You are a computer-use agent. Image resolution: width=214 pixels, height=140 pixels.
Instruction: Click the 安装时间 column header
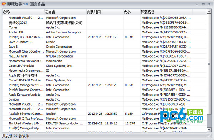(105, 12)
